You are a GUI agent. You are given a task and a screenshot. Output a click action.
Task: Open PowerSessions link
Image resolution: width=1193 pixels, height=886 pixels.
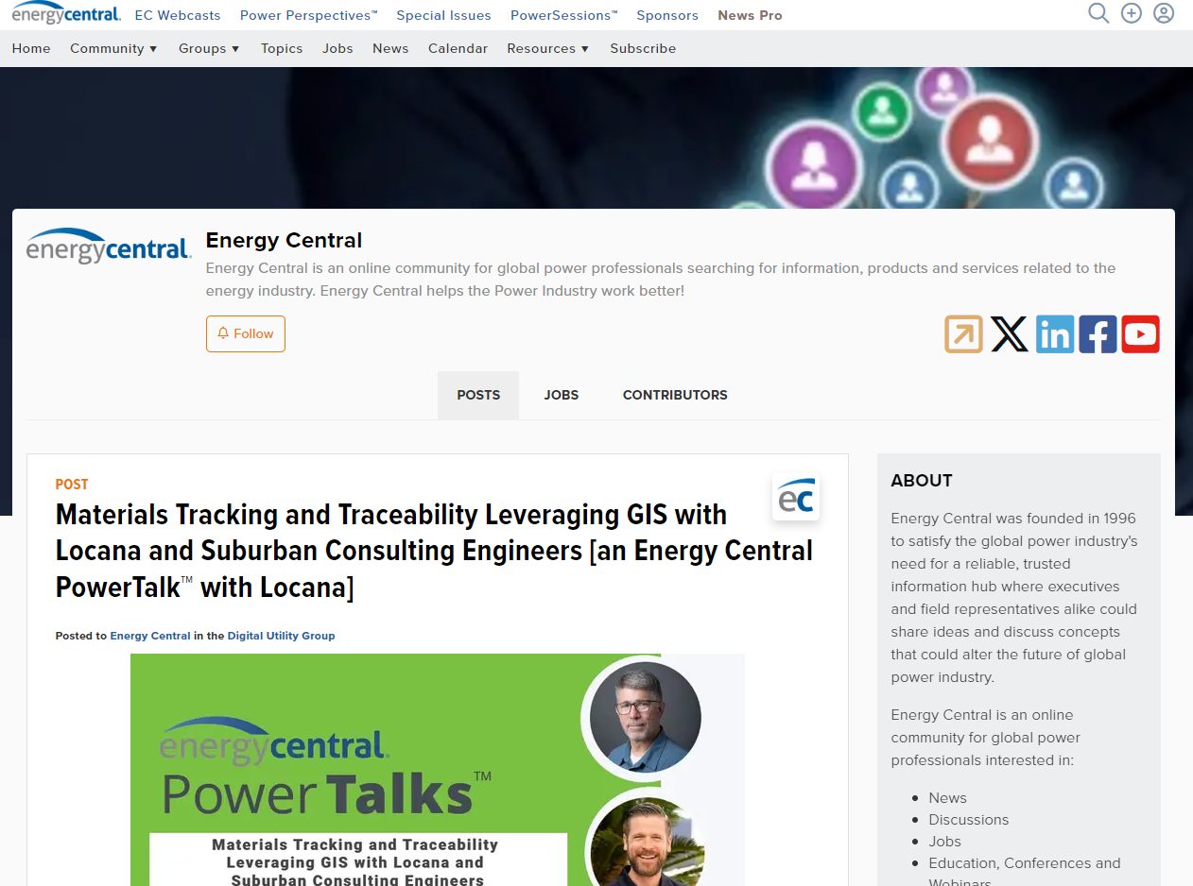point(564,15)
